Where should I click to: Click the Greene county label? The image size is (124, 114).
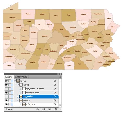(x=9, y=65)
